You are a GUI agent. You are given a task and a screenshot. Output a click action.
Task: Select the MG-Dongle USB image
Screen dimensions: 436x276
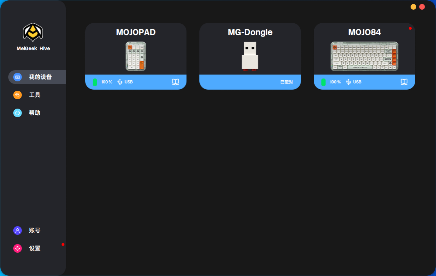[x=250, y=56]
